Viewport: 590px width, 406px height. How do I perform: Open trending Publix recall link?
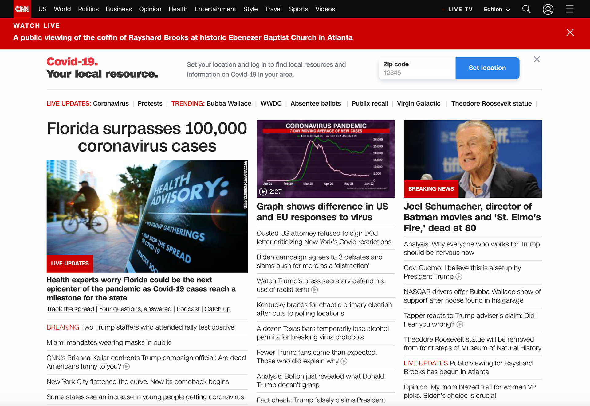pos(370,104)
